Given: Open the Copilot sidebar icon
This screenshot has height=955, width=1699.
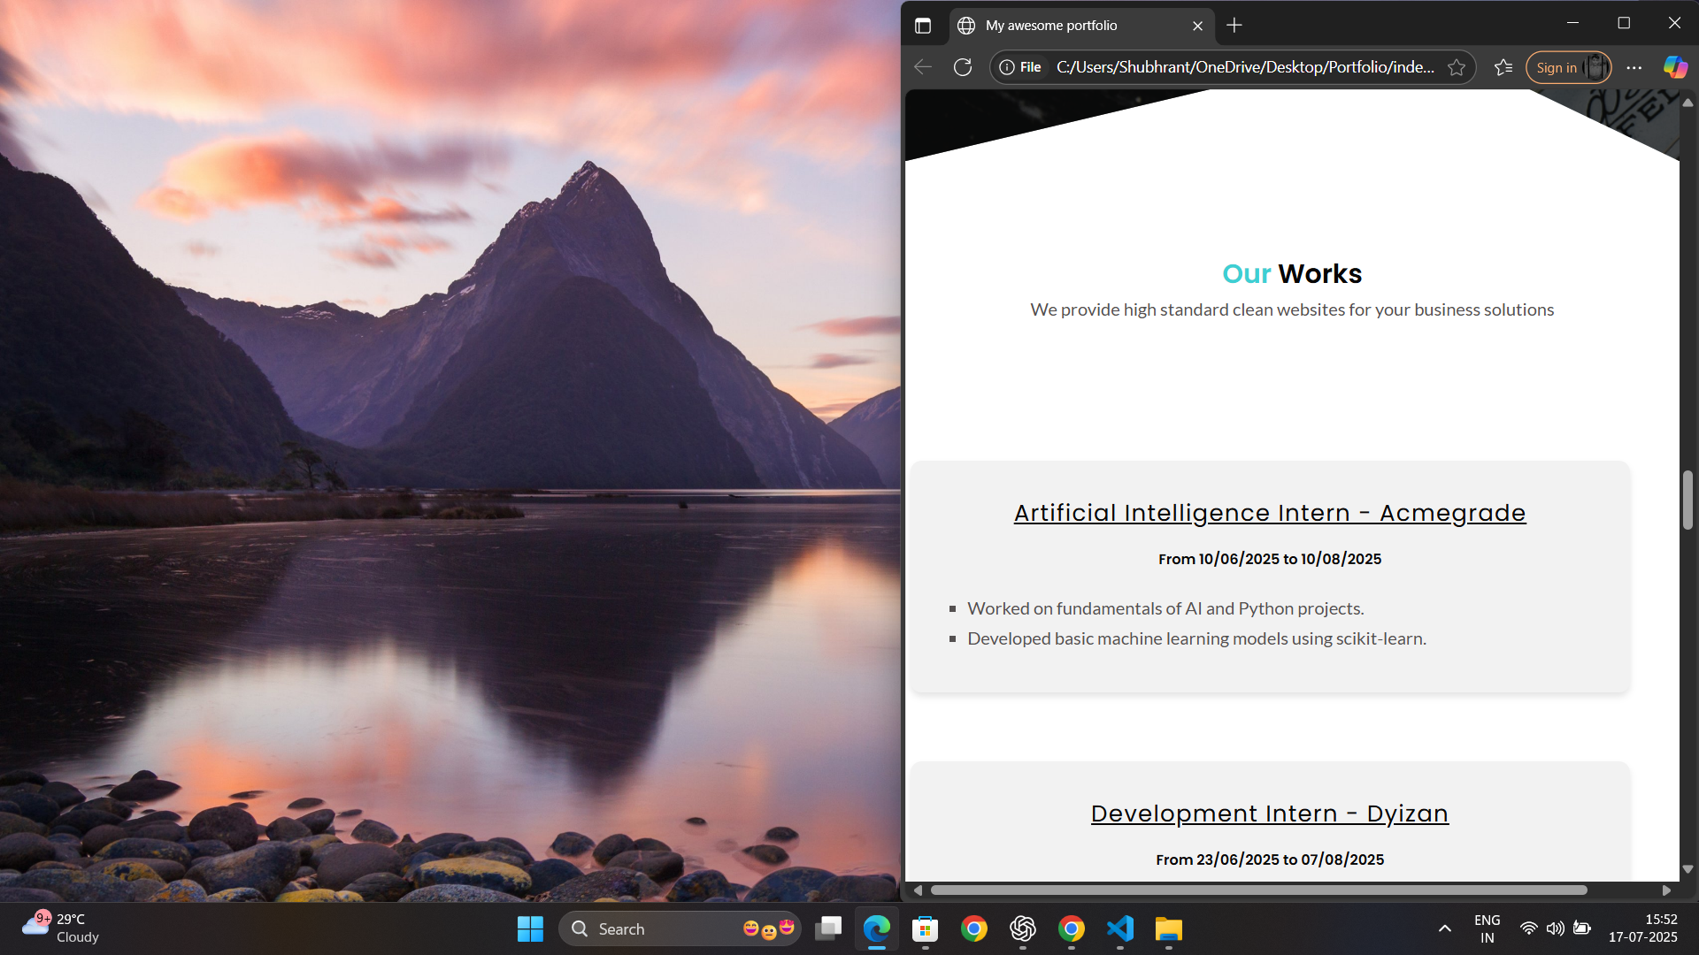Looking at the screenshot, I should coord(1675,67).
